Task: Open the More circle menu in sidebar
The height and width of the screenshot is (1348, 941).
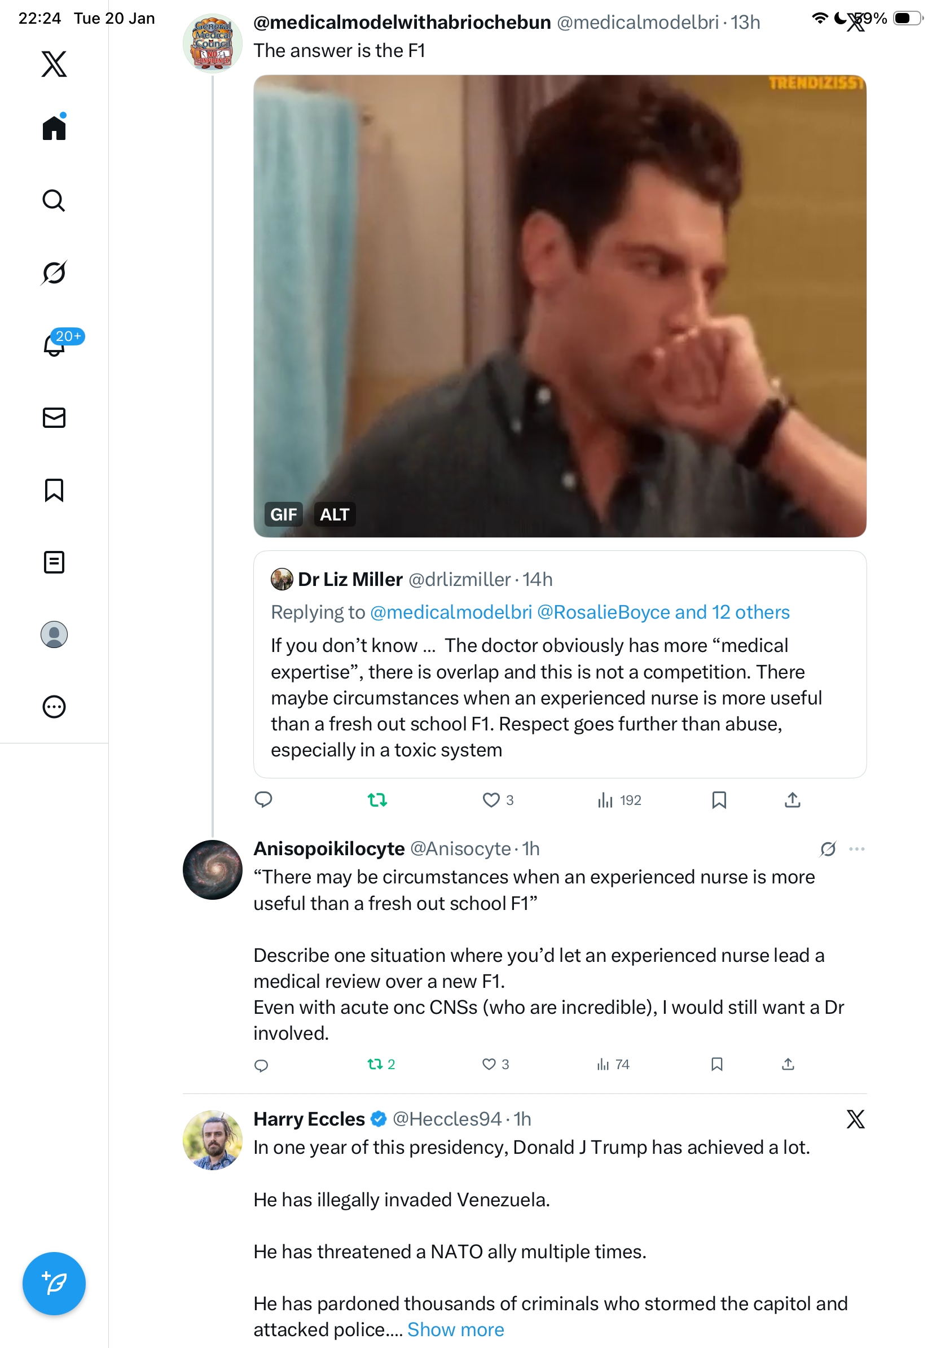Action: coord(54,707)
